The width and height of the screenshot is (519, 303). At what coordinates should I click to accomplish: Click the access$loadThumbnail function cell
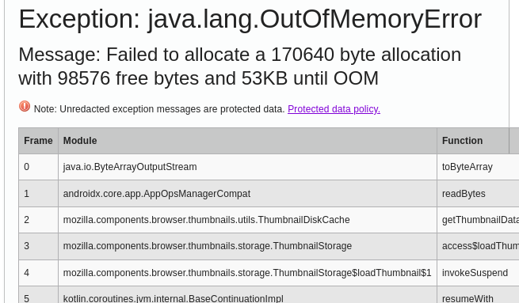(478, 246)
